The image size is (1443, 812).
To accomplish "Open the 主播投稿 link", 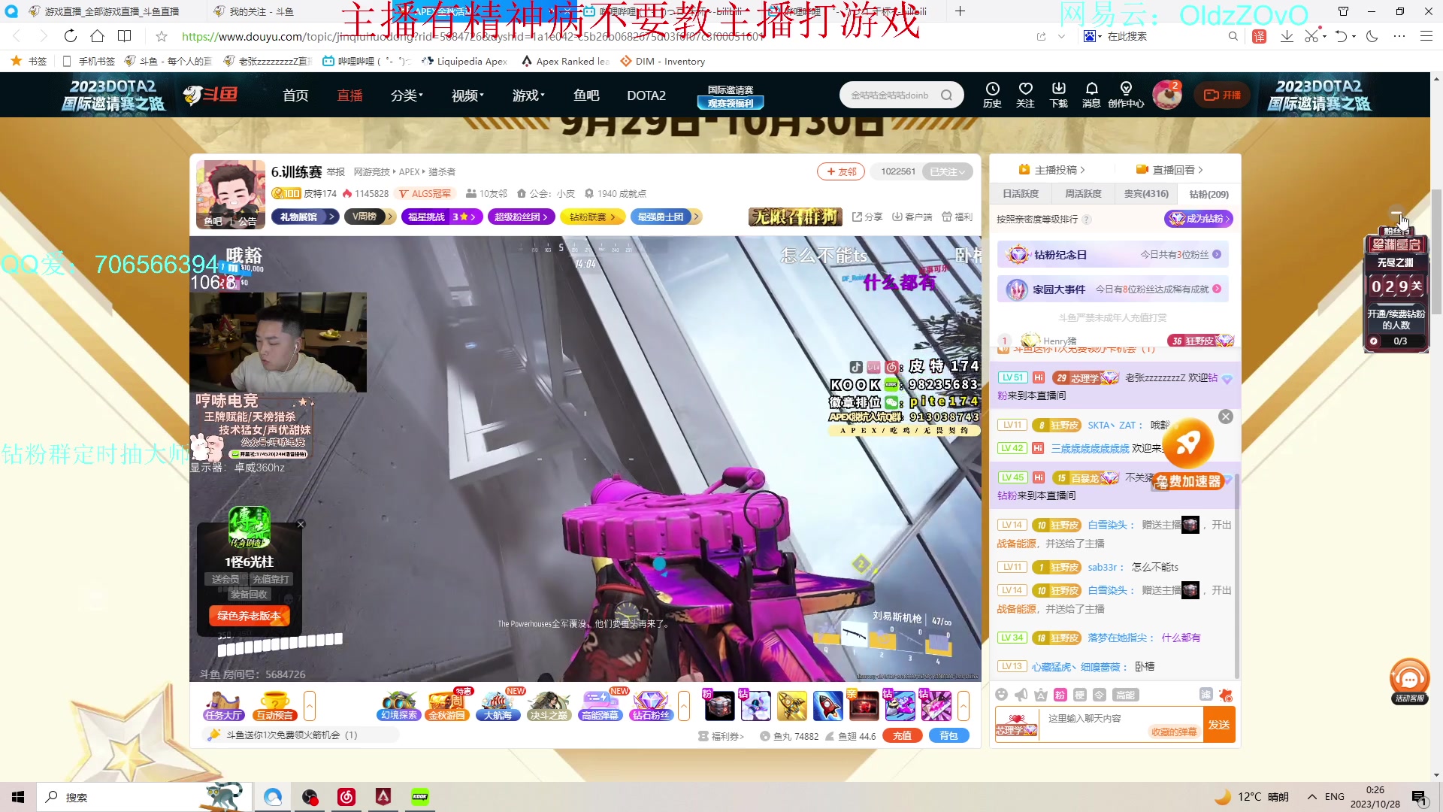I will pyautogui.click(x=1051, y=170).
